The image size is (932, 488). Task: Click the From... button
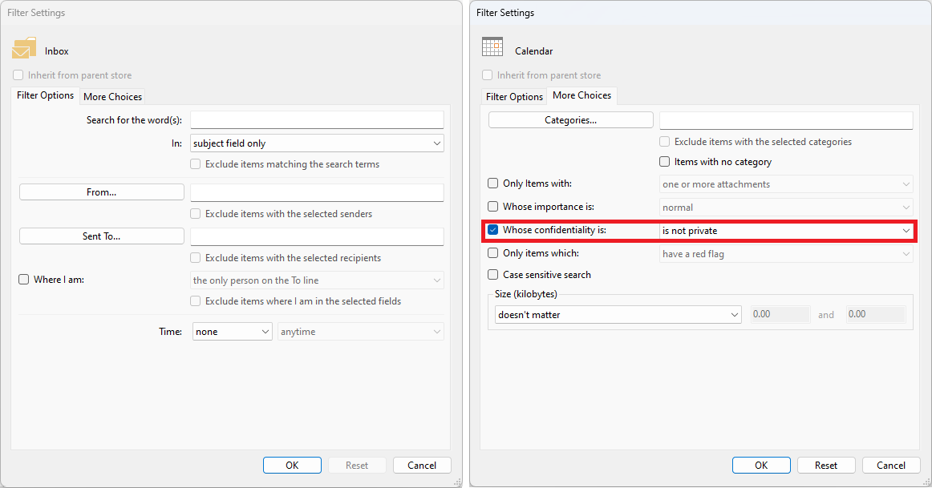tap(102, 192)
